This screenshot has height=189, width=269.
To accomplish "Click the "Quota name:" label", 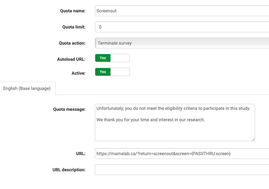I will pos(72,11).
